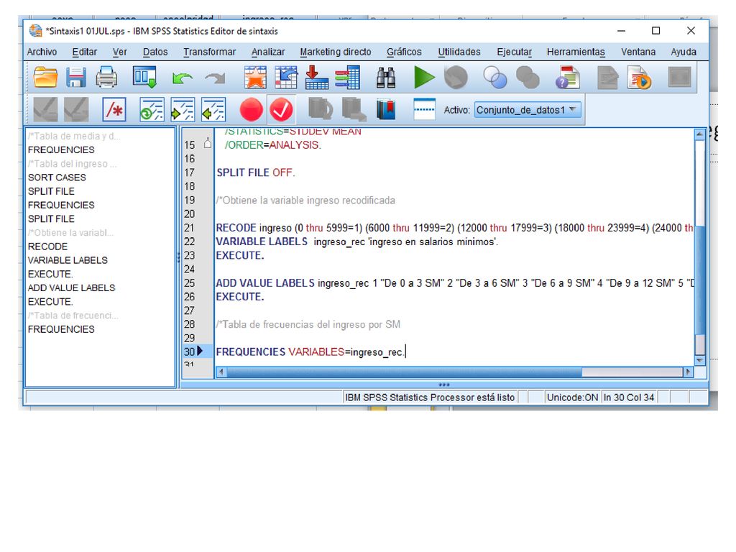The height and width of the screenshot is (552, 736).
Task: Open the Activo dataset dropdown
Action: (528, 110)
